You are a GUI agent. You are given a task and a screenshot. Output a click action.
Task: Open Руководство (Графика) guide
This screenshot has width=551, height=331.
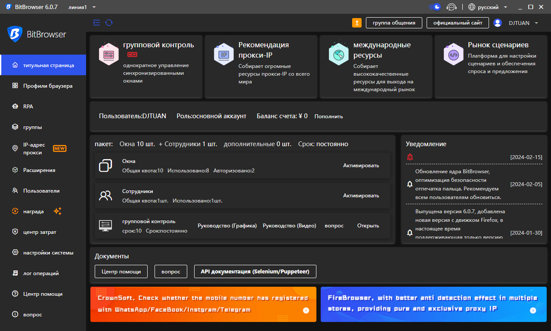point(227,226)
